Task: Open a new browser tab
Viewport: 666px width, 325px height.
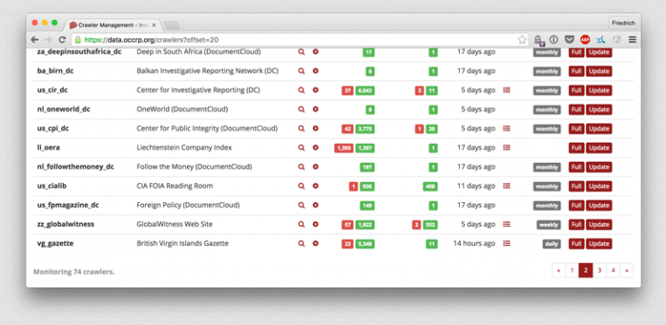Action: [x=172, y=25]
